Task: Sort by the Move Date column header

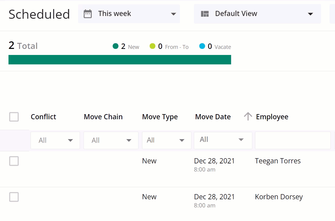Action: click(213, 117)
